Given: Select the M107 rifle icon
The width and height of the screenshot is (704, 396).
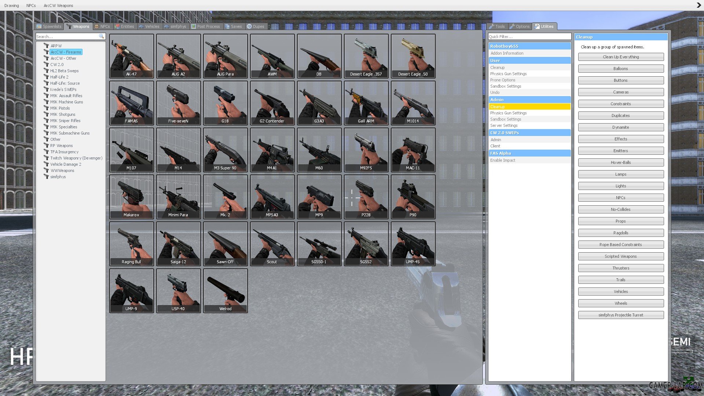Looking at the screenshot, I should coord(131,150).
